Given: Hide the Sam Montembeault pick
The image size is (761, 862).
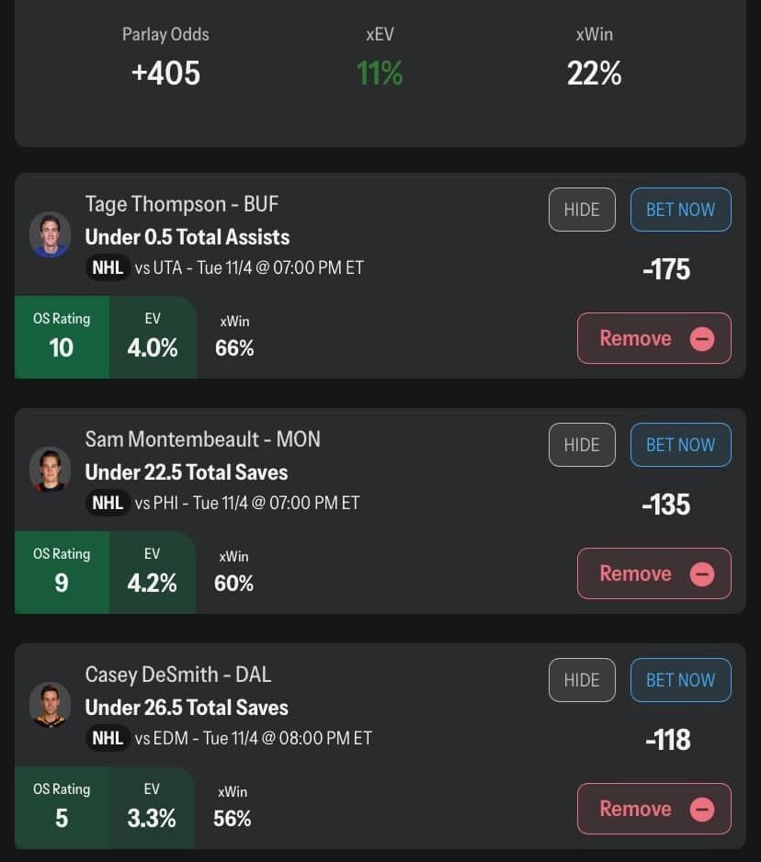Looking at the screenshot, I should [x=582, y=445].
